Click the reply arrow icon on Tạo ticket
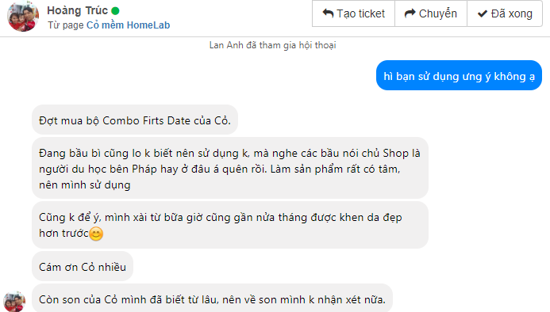 click(x=328, y=13)
